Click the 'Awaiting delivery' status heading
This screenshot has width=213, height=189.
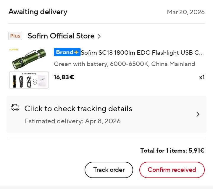38,12
